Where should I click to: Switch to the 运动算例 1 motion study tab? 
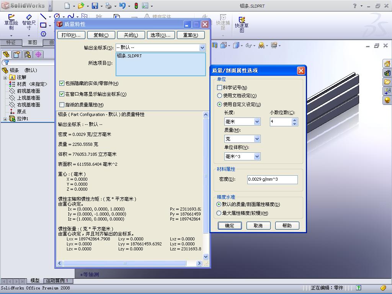[x=57, y=281]
